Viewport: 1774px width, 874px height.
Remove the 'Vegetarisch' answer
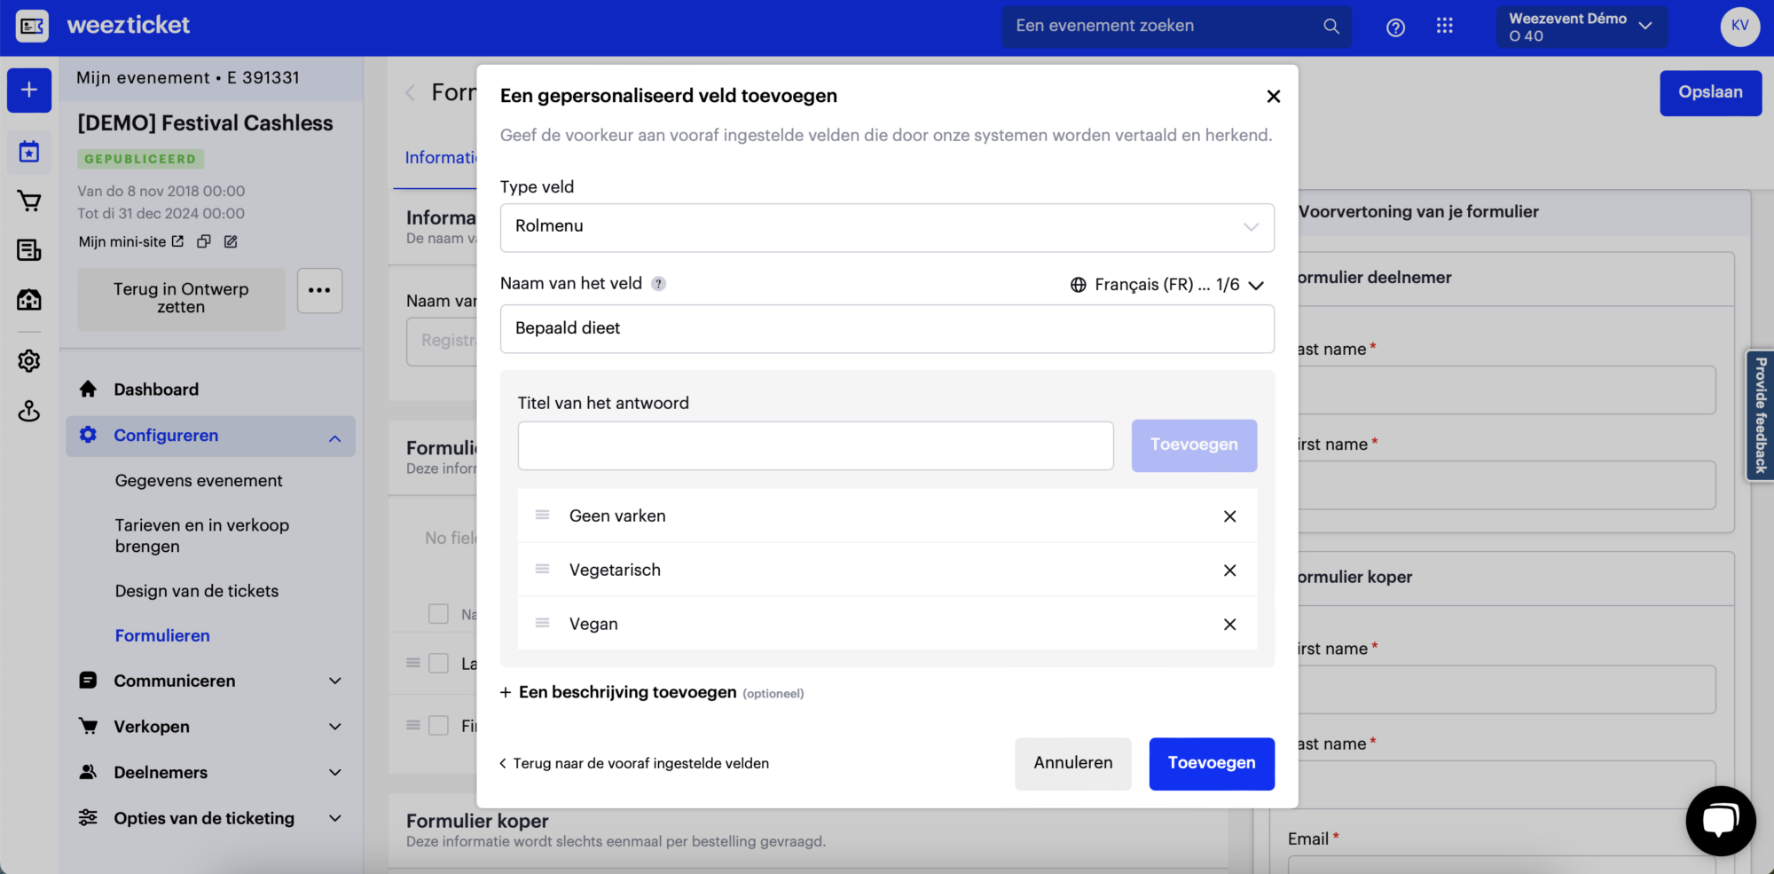(1229, 571)
